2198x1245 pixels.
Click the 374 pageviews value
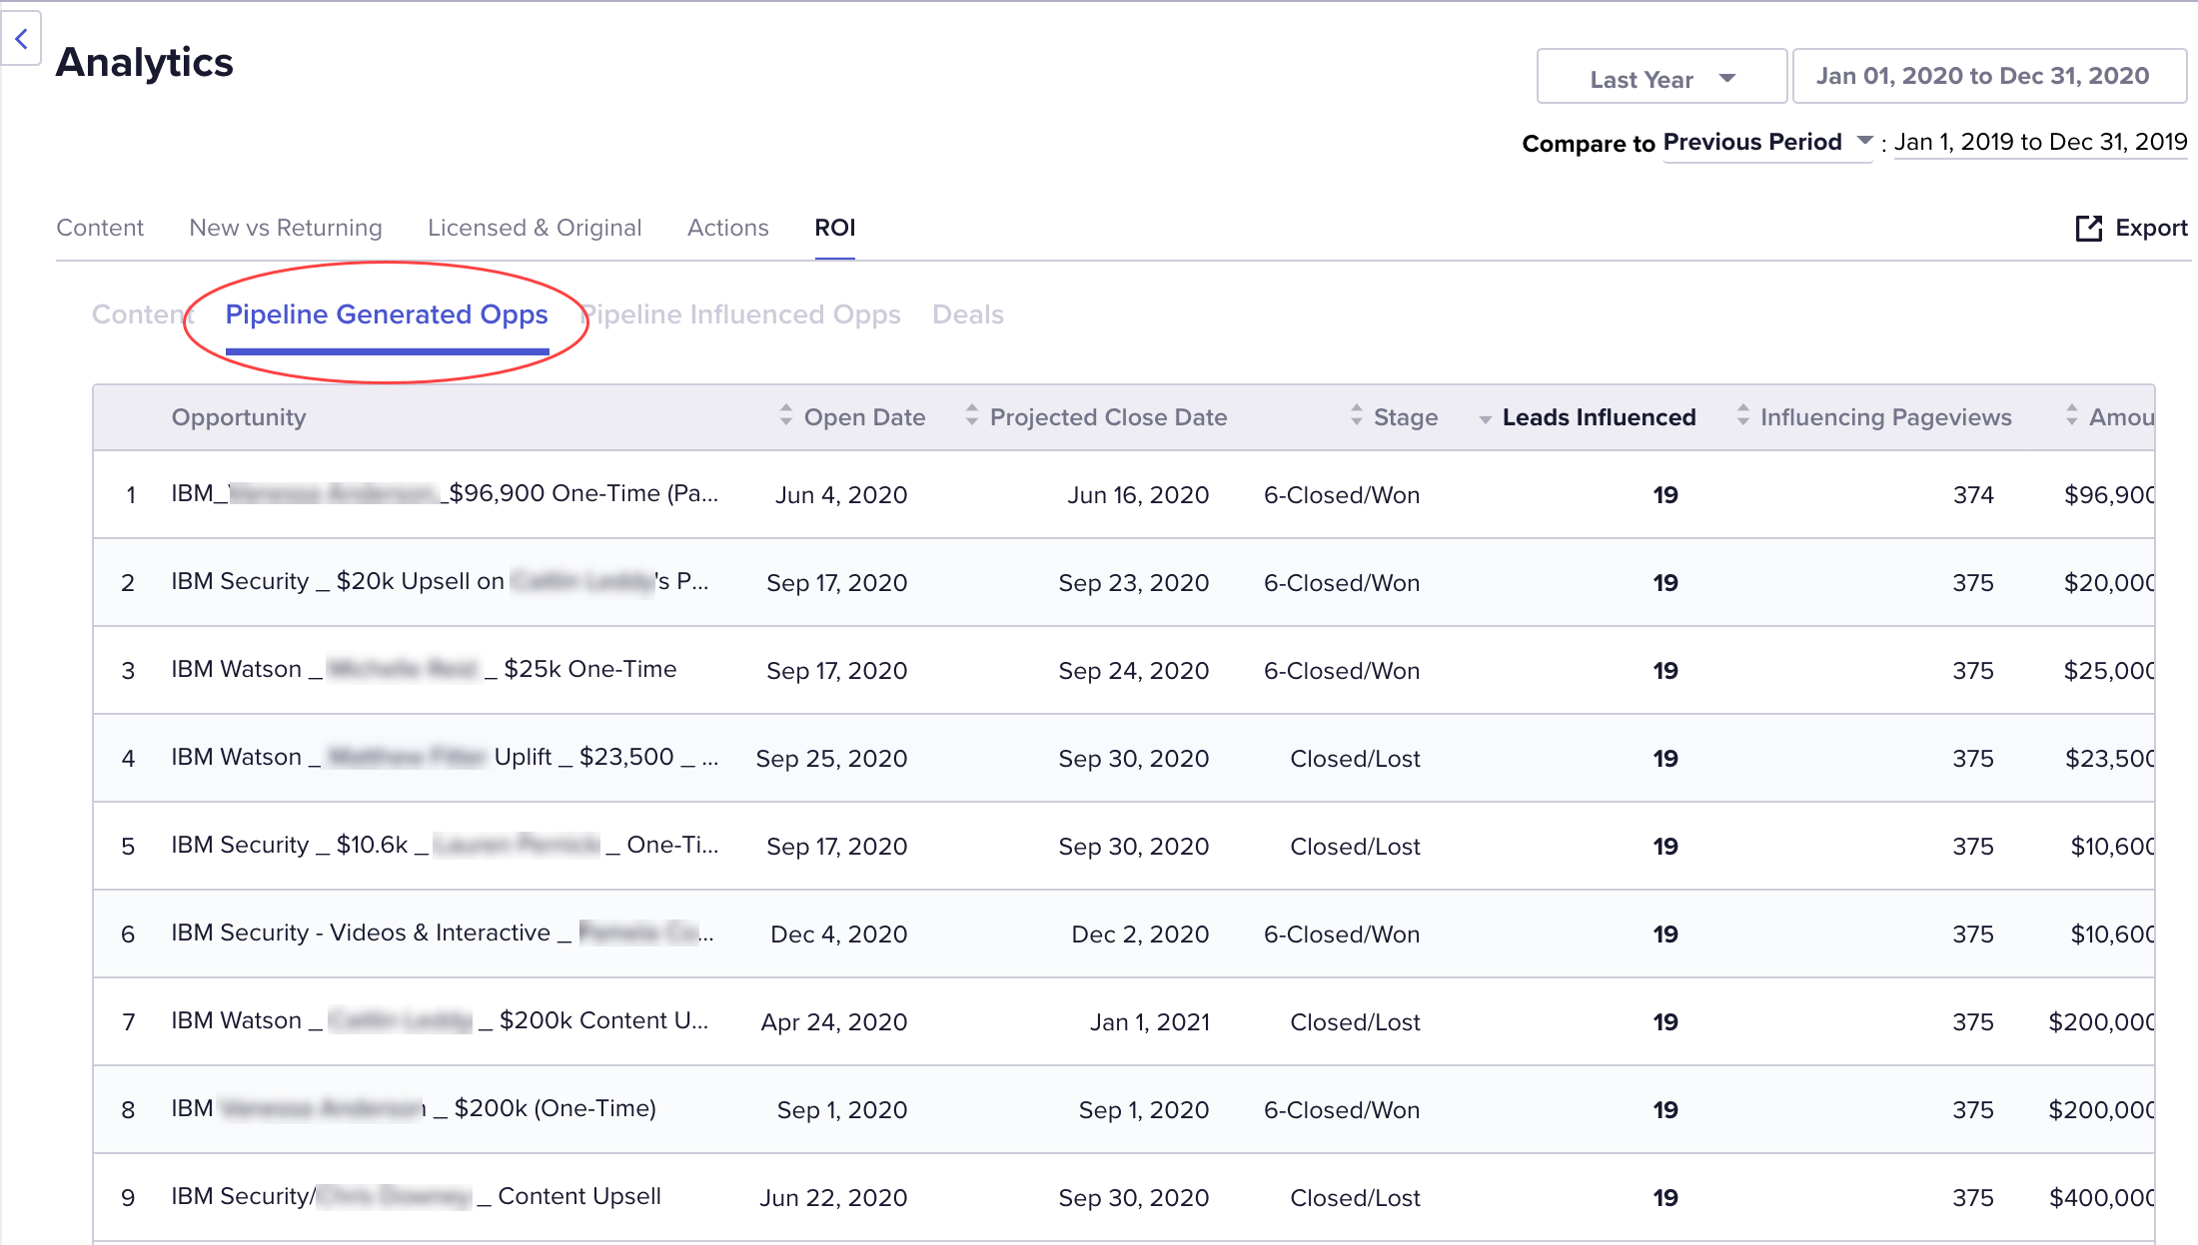[1973, 495]
